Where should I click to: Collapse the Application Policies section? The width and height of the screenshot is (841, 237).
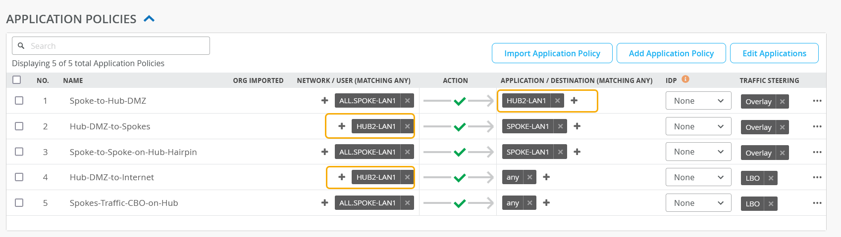149,19
